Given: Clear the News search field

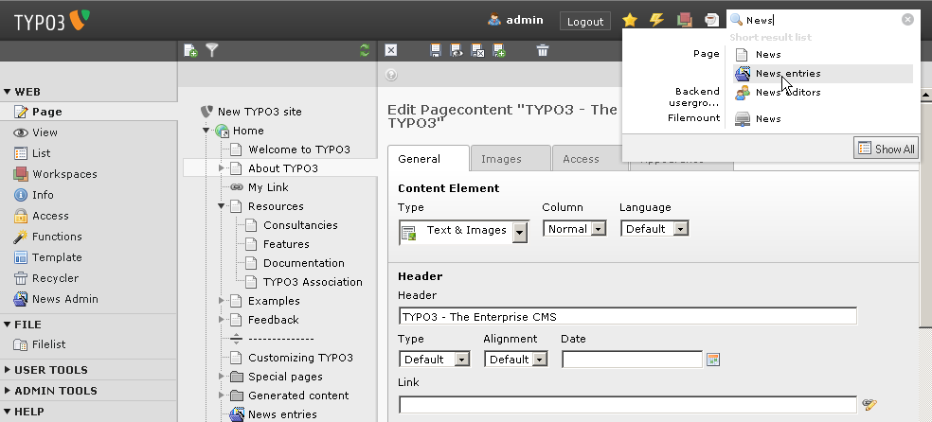Looking at the screenshot, I should [907, 20].
